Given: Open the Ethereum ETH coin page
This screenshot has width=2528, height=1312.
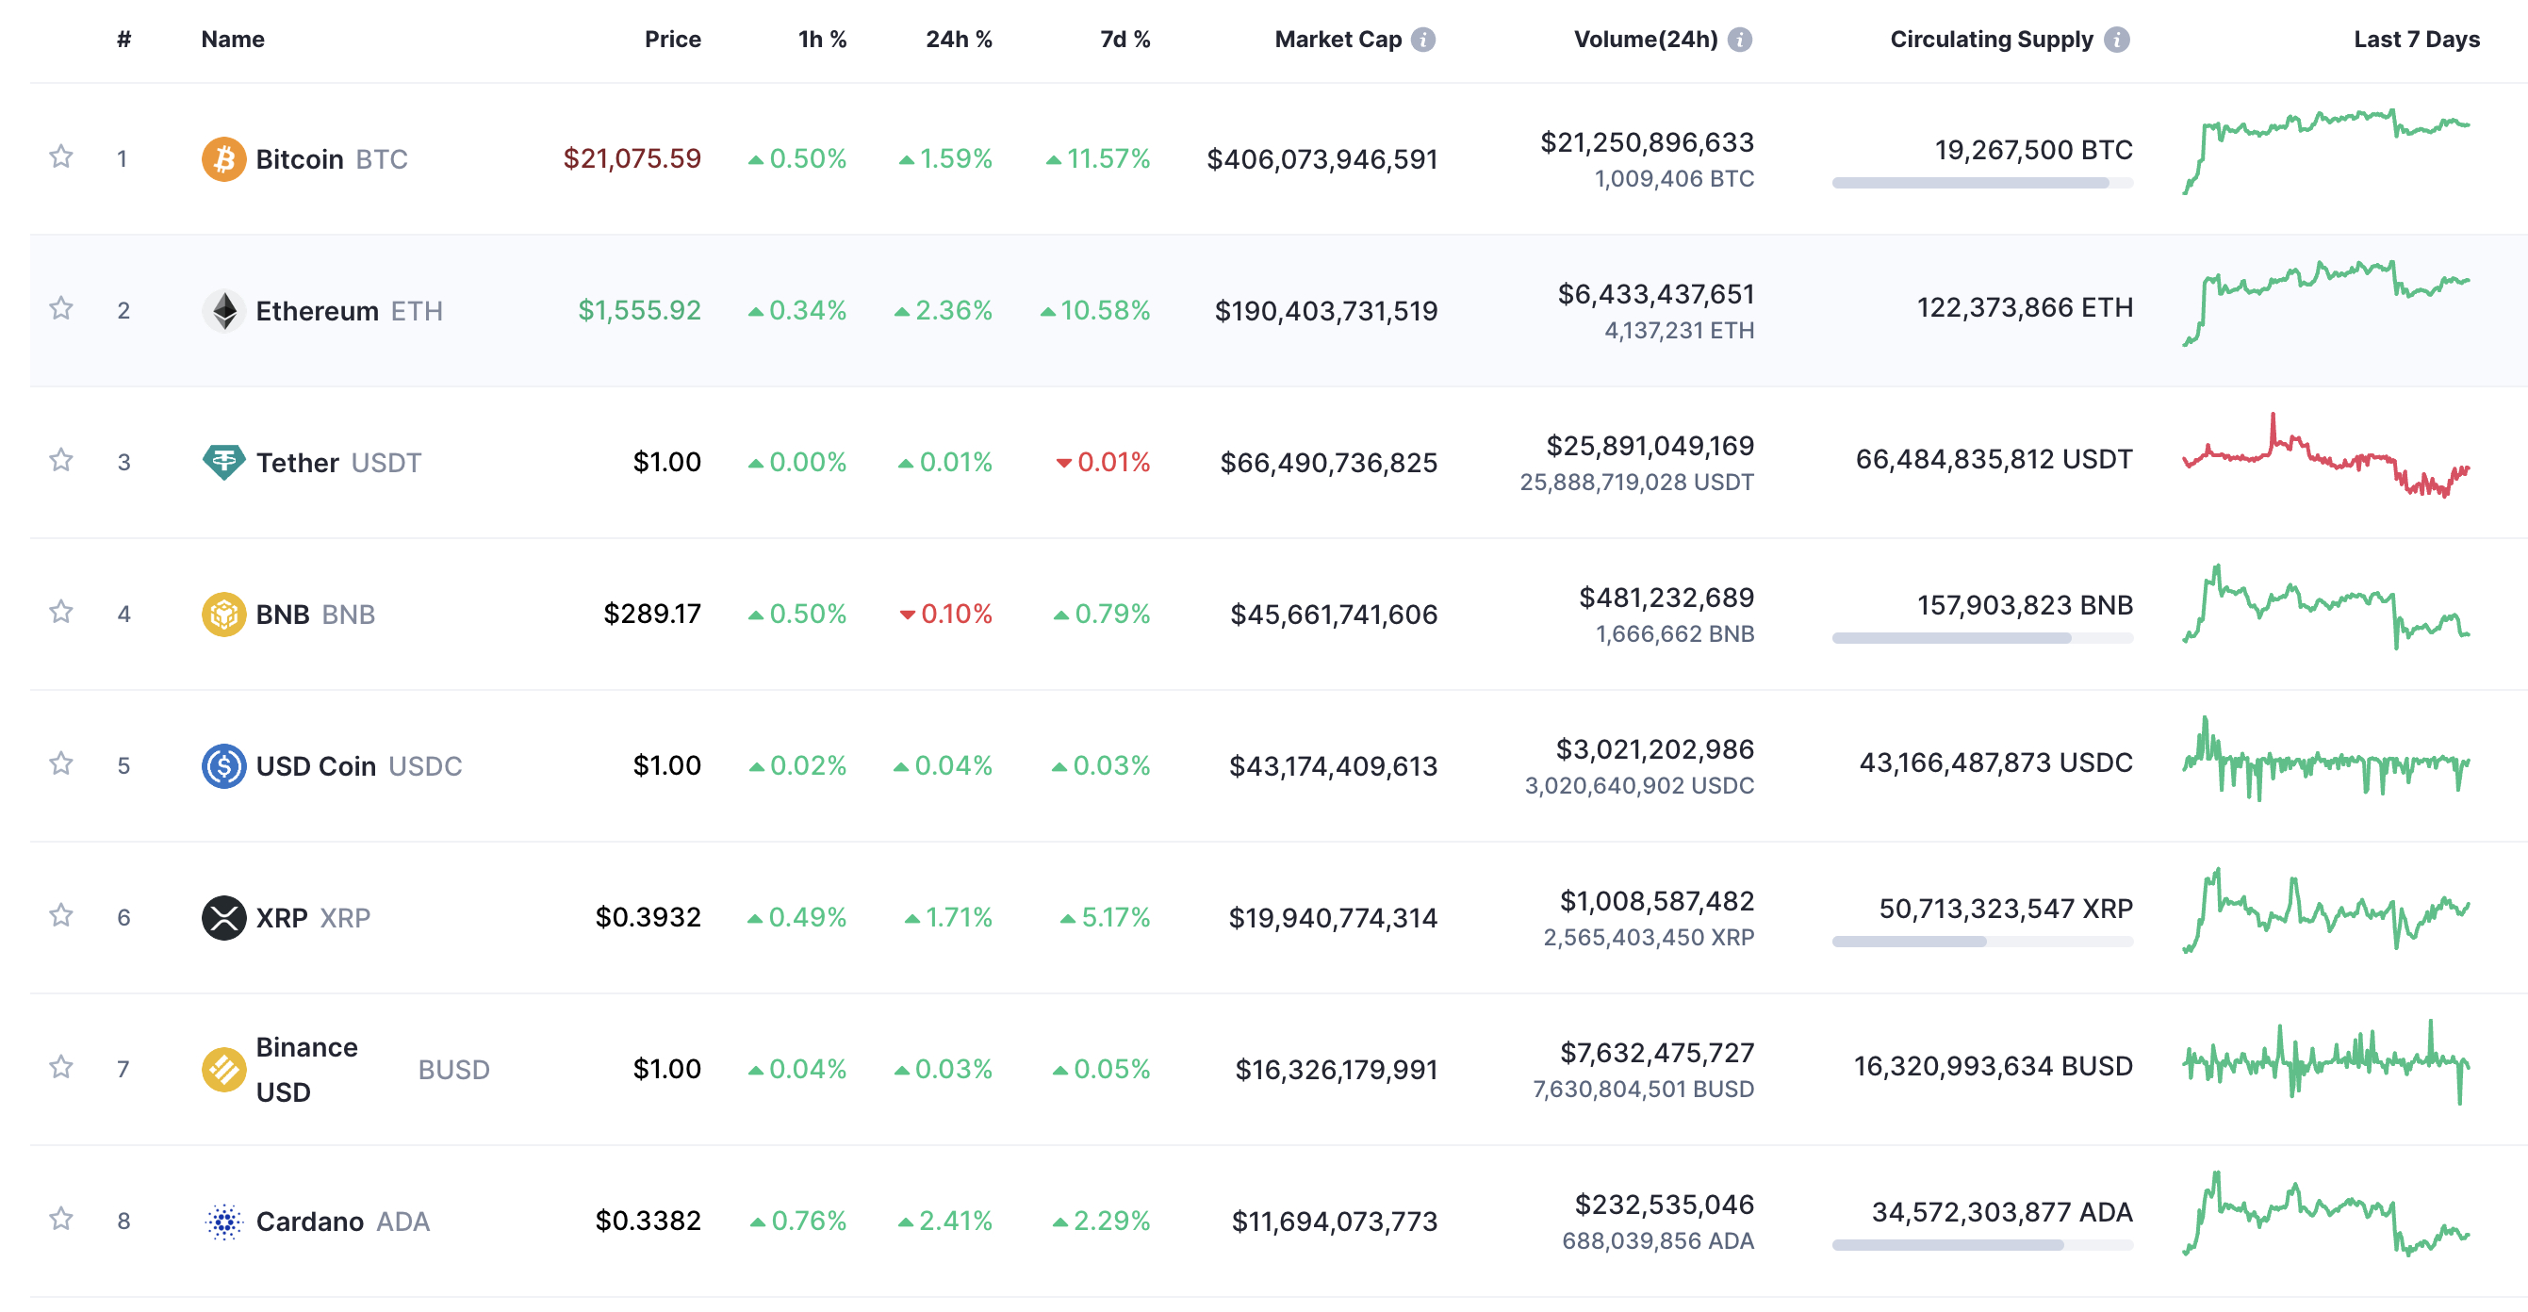Looking at the screenshot, I should [x=350, y=311].
